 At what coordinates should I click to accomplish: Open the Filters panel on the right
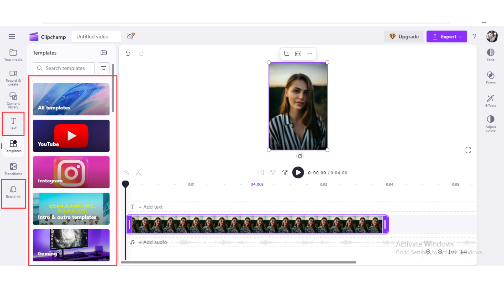(490, 78)
